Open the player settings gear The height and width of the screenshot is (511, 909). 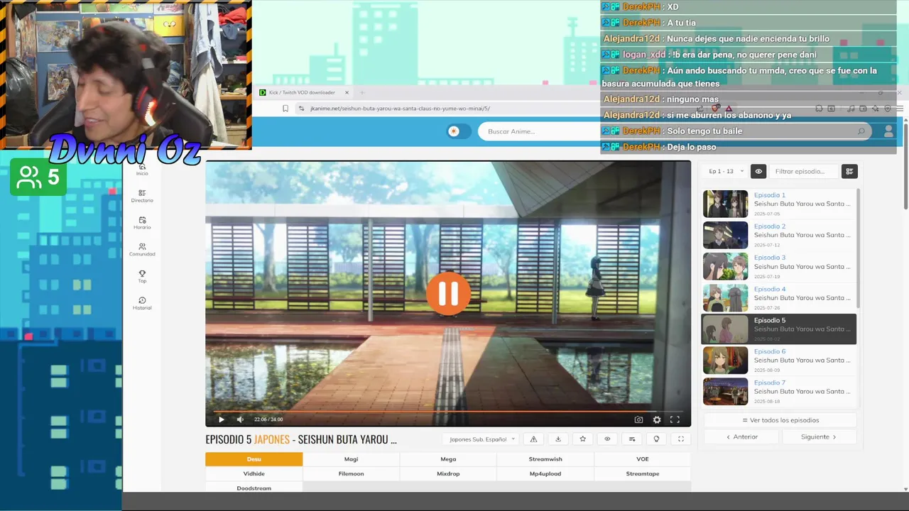[x=657, y=419]
